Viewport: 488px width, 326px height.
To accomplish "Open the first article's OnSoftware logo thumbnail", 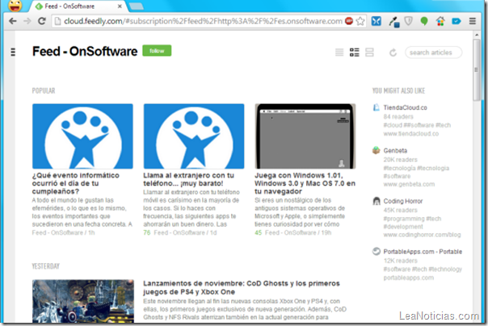I will click(82, 136).
